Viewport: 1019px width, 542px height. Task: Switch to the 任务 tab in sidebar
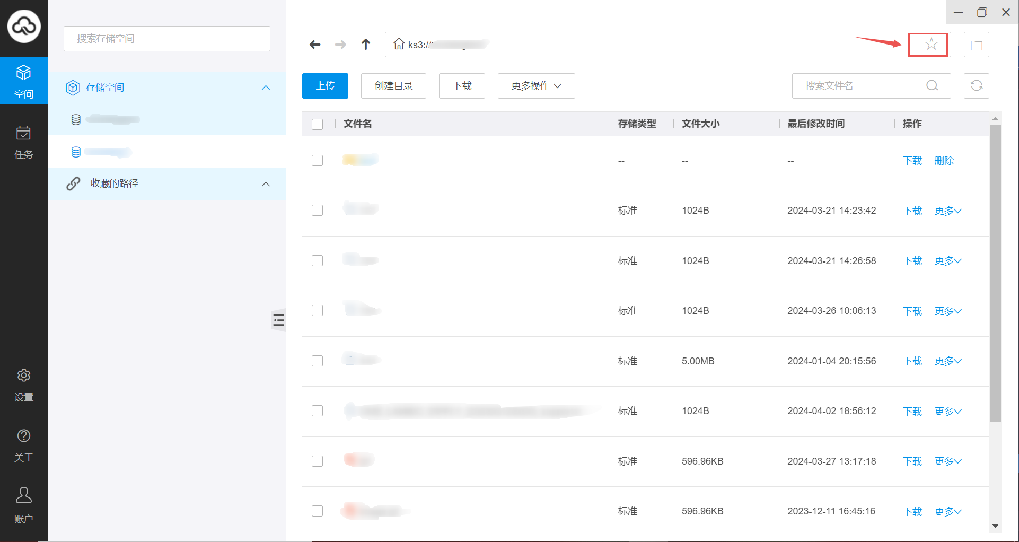(x=23, y=142)
